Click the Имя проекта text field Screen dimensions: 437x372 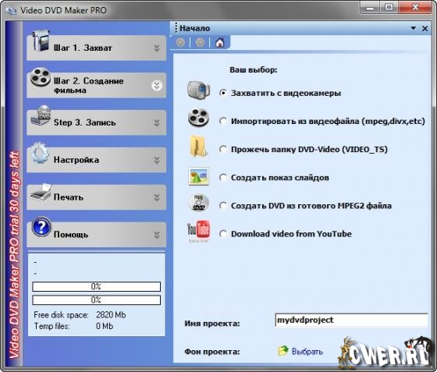pos(351,320)
